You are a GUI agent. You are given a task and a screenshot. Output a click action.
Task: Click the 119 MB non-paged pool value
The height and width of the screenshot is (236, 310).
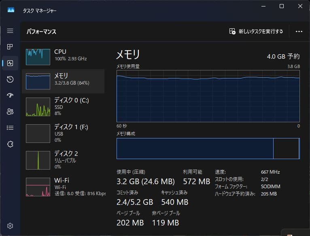[166, 223]
